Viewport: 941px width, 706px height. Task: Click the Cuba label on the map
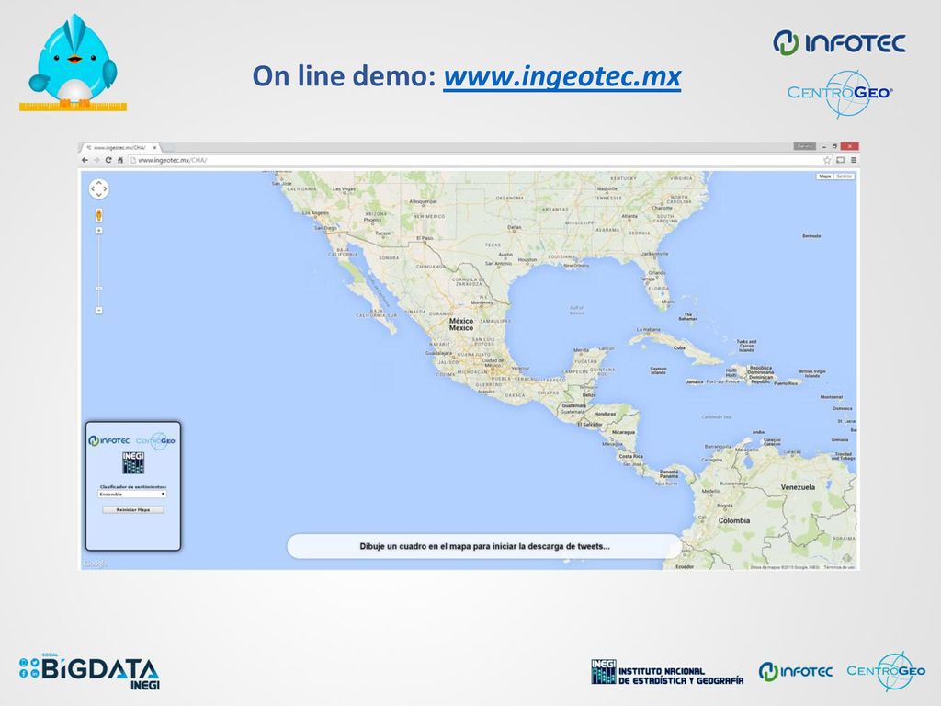(x=679, y=347)
